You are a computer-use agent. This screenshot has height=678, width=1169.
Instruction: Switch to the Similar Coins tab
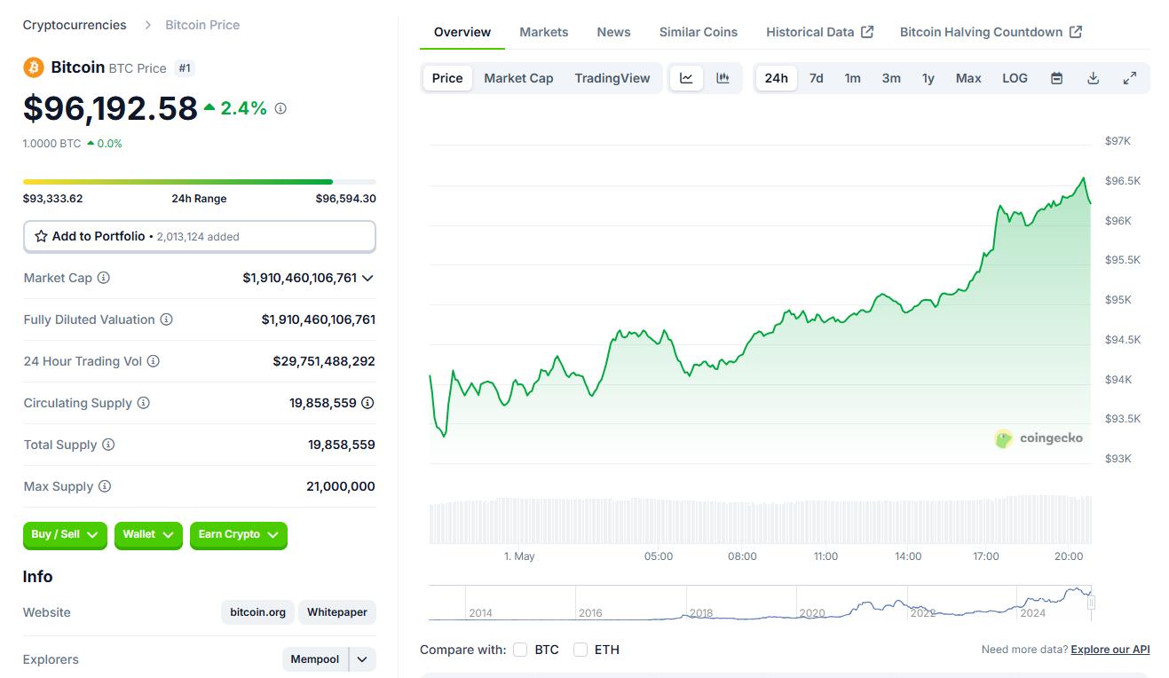(699, 32)
